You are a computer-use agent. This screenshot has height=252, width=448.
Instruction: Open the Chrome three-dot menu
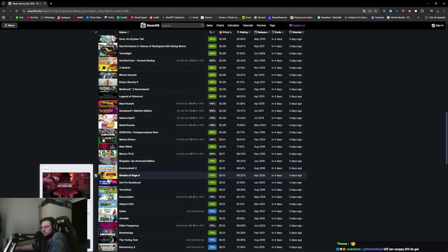coord(444,11)
